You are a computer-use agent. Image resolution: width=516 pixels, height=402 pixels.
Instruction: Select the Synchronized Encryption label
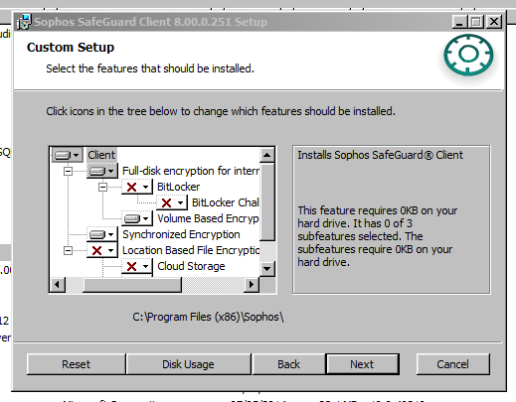[x=181, y=234]
